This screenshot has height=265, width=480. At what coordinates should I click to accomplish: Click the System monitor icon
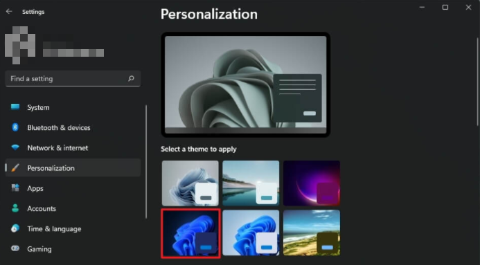click(x=15, y=107)
